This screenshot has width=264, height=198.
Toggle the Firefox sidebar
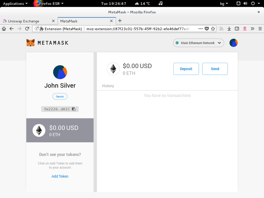point(237,29)
